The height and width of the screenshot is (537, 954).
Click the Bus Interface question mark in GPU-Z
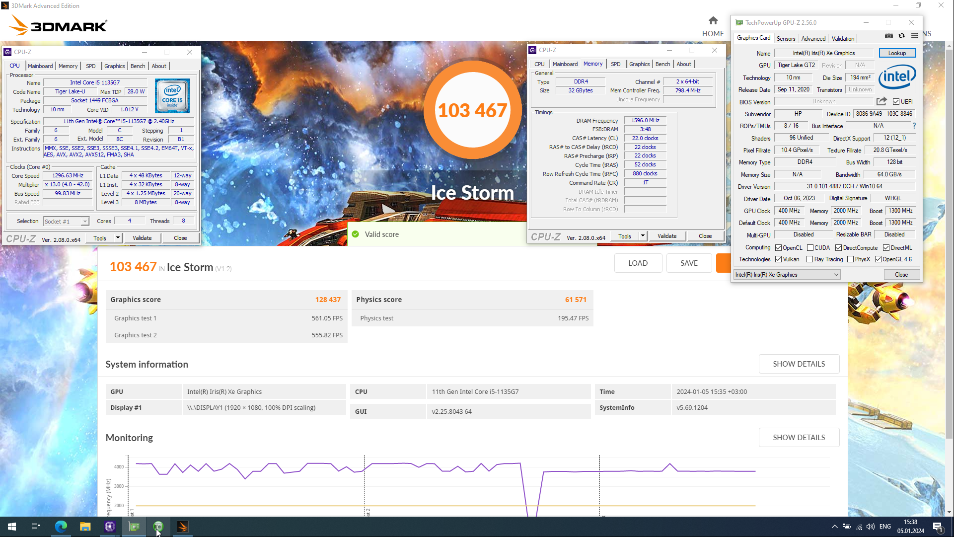[x=914, y=126]
